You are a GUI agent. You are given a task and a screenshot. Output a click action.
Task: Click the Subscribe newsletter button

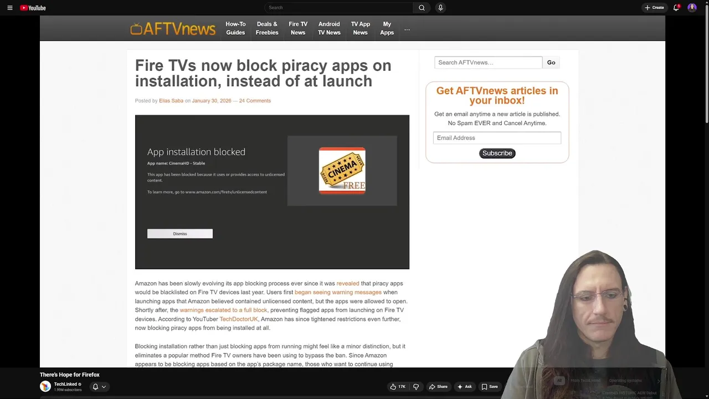tap(497, 154)
